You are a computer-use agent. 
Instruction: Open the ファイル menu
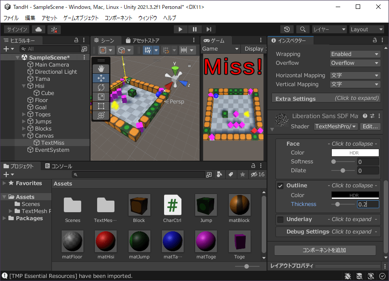[11, 18]
